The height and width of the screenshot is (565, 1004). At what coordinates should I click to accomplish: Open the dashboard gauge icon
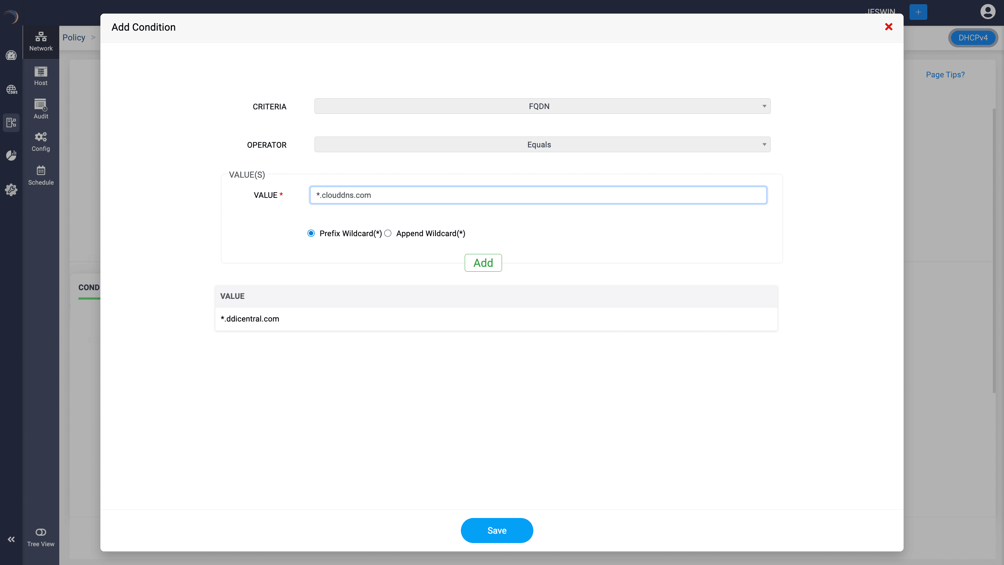coord(11,55)
